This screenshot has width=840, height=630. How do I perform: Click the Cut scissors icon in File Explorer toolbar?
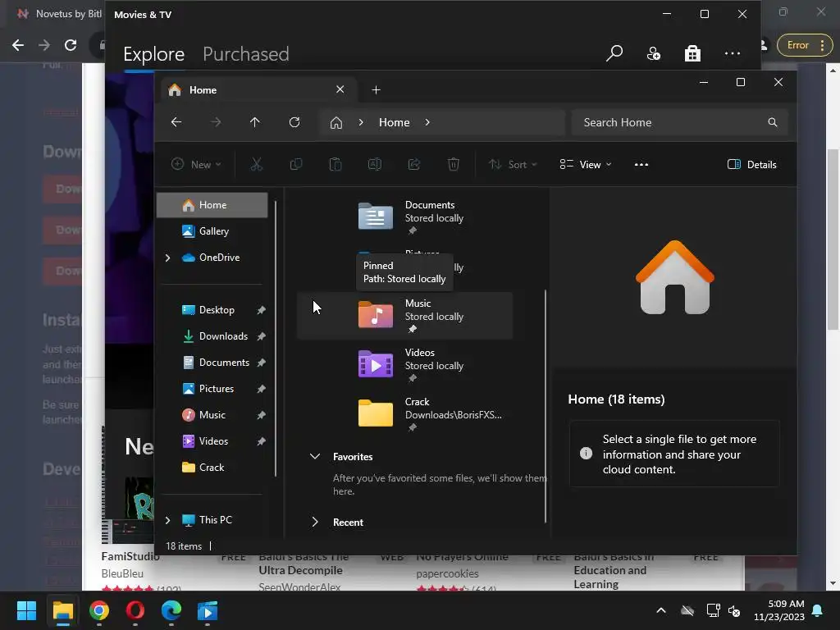[257, 164]
